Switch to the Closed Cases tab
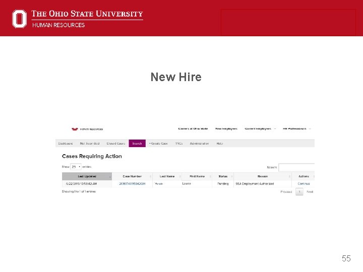Screen dimensions: 363x272 tap(116, 144)
